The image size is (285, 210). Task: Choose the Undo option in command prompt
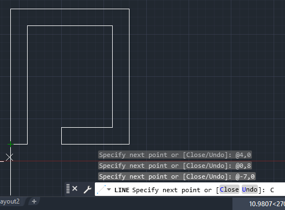[x=250, y=189]
